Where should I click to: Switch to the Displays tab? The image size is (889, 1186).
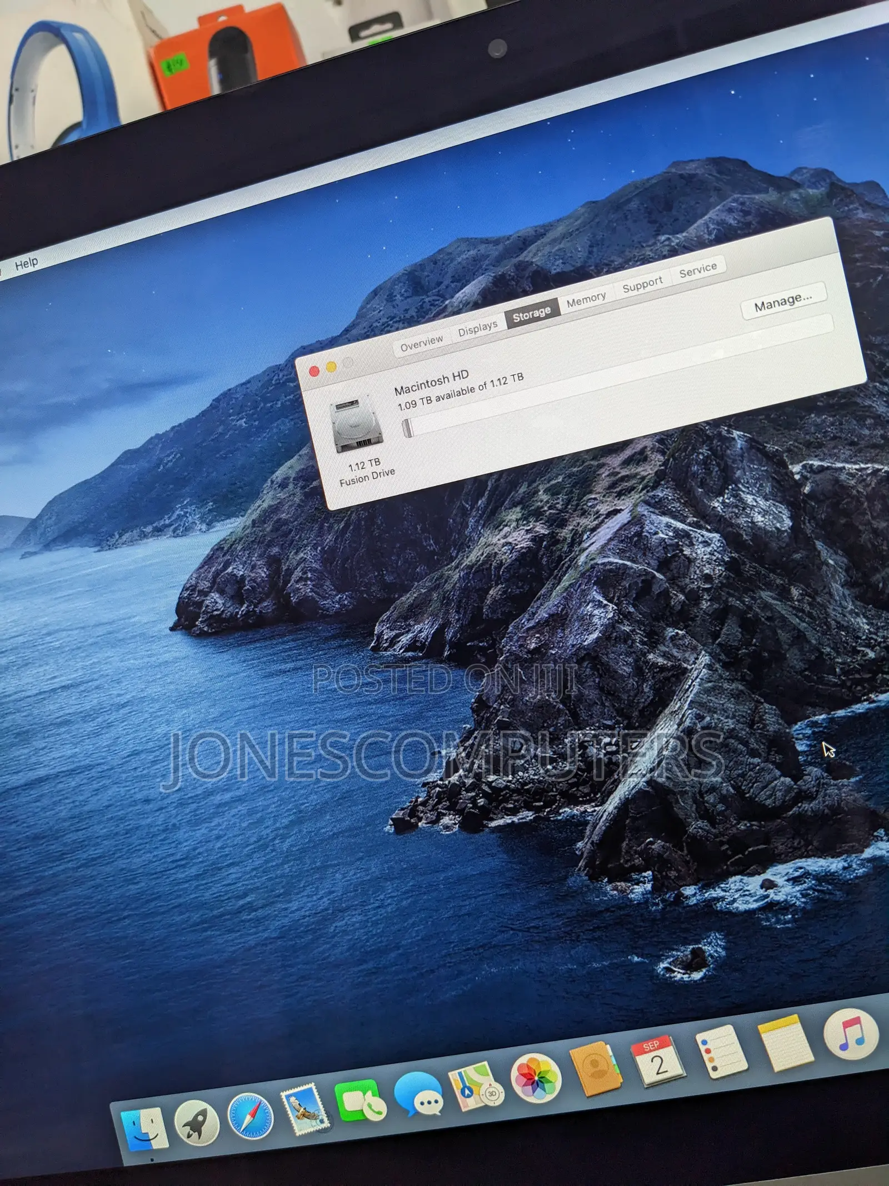[478, 328]
